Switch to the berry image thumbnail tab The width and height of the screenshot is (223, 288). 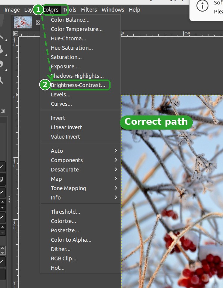point(23,22)
